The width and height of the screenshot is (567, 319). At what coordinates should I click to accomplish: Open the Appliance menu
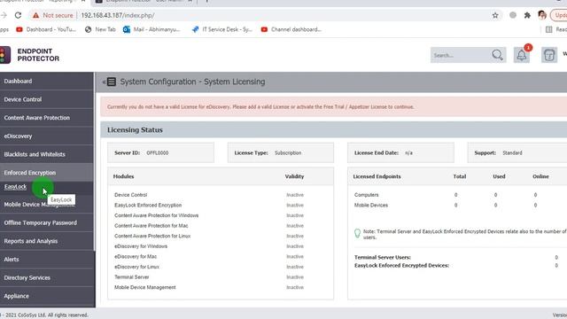pyautogui.click(x=47, y=296)
